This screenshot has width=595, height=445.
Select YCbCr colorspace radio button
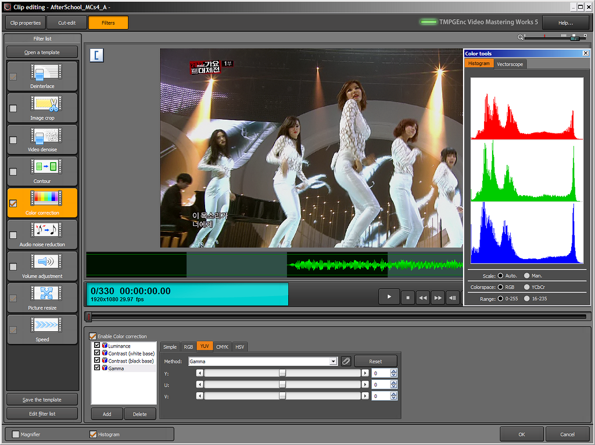pos(527,287)
